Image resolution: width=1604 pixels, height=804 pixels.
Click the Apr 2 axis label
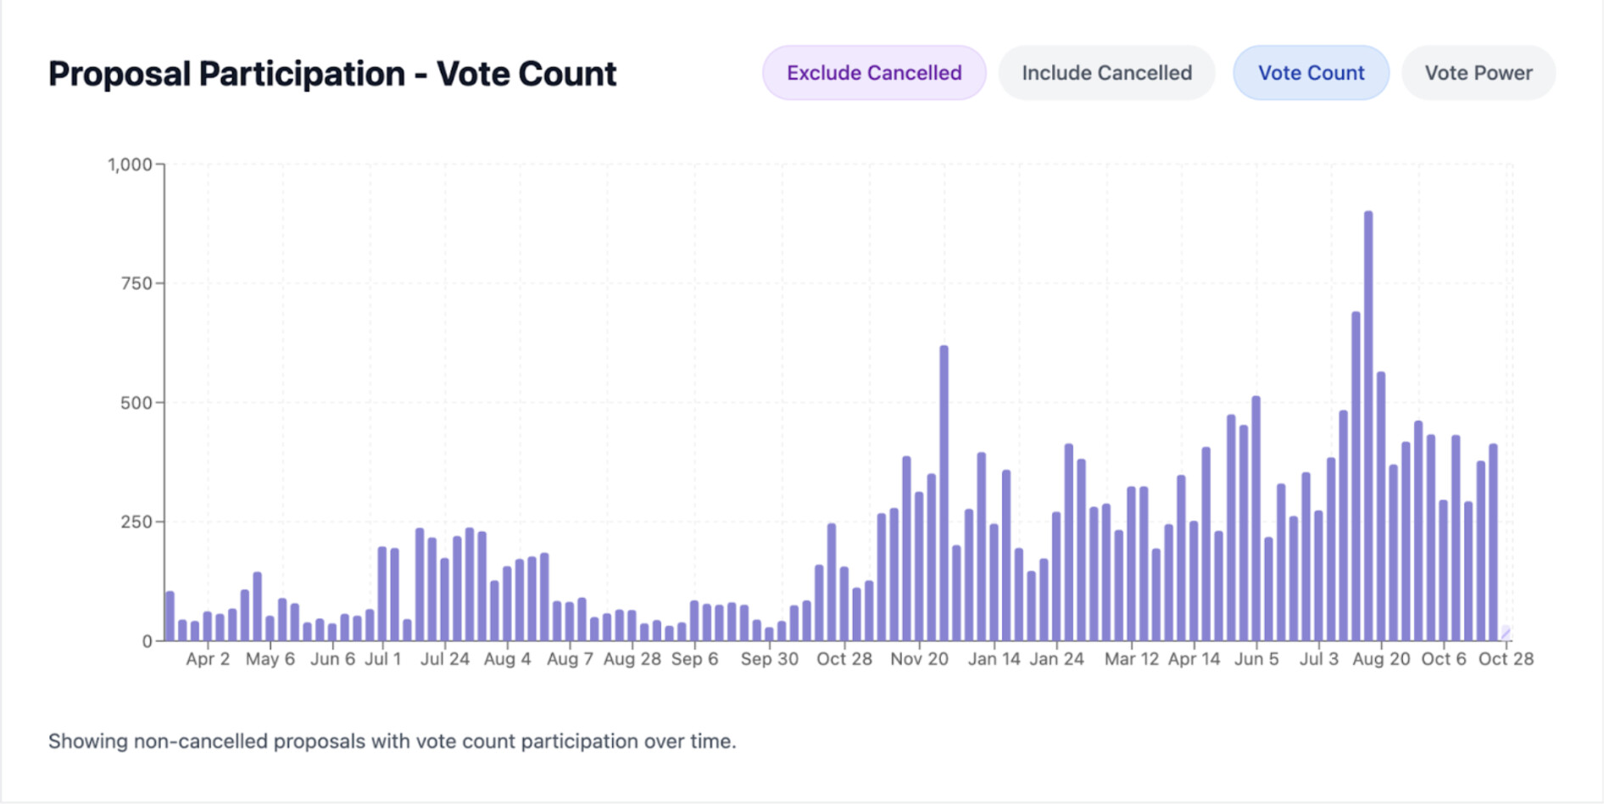pos(208,659)
